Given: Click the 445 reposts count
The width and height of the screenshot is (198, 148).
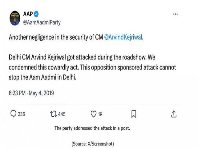Looking at the screenshot, I should tap(62, 114).
